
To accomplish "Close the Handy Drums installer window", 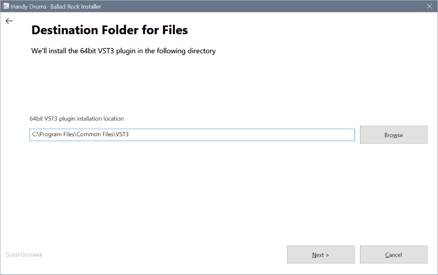I will point(429,6).
